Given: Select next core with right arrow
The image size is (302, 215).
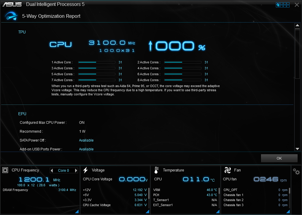Looking at the screenshot, I should click(76, 170).
